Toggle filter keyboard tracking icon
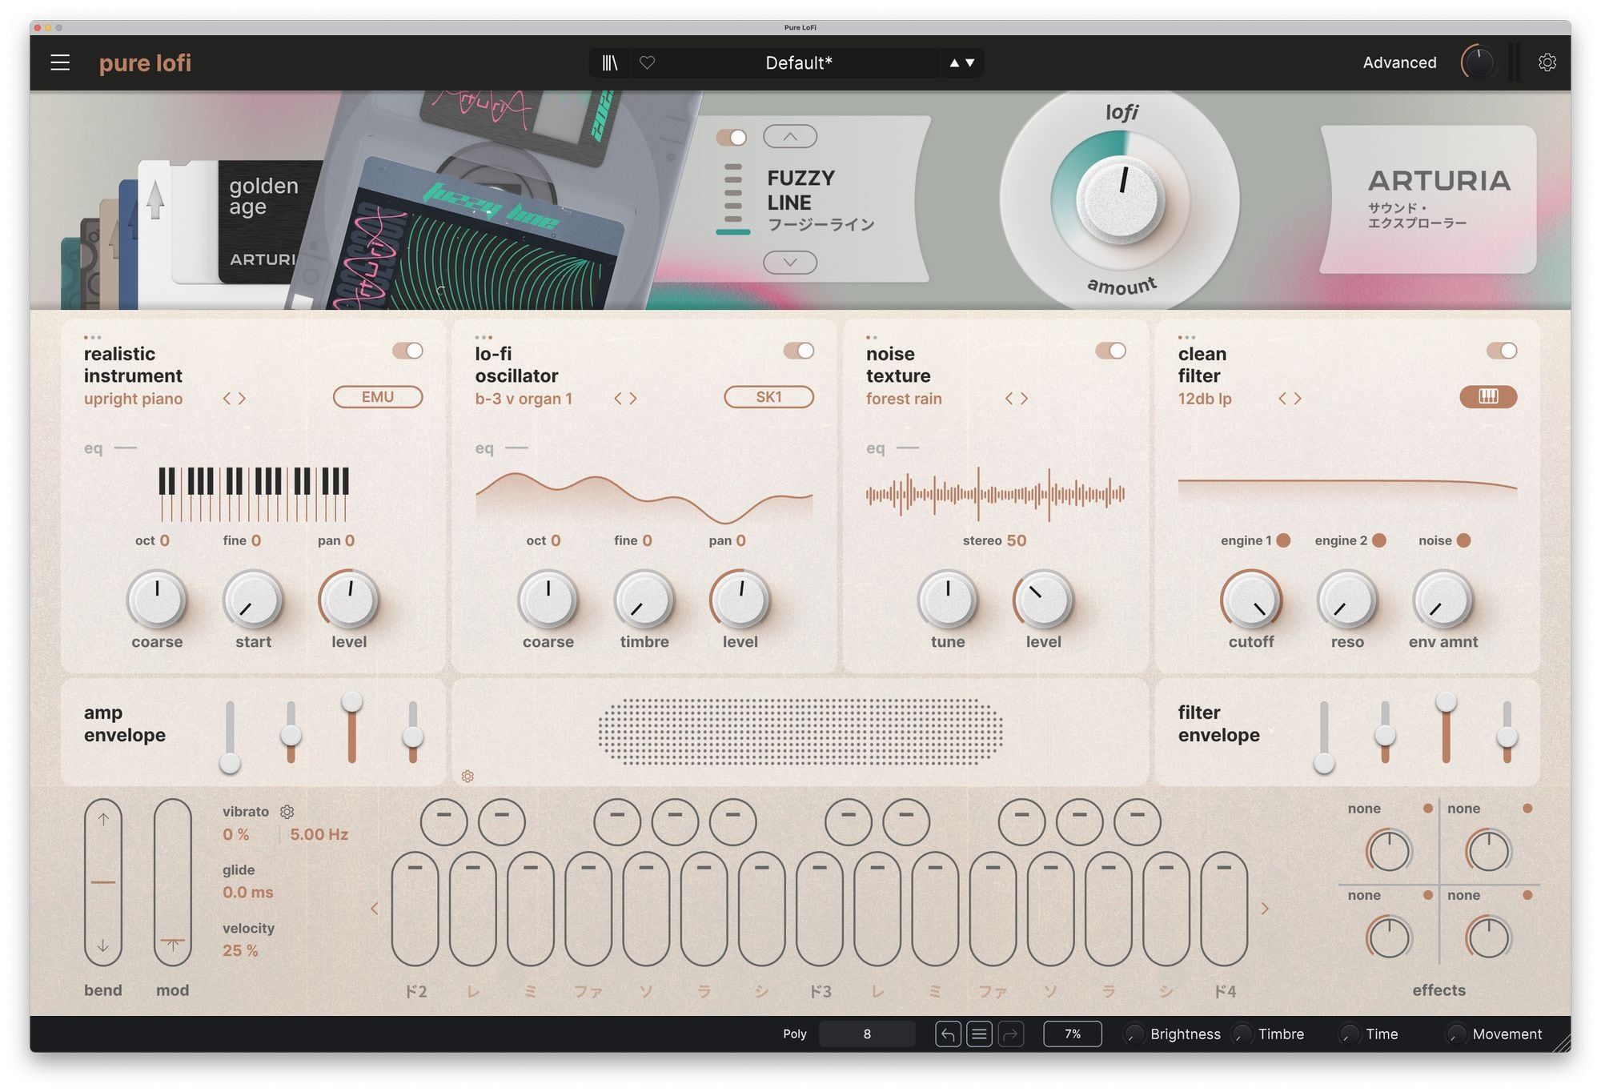Viewport: 1601px width, 1092px height. [x=1487, y=397]
